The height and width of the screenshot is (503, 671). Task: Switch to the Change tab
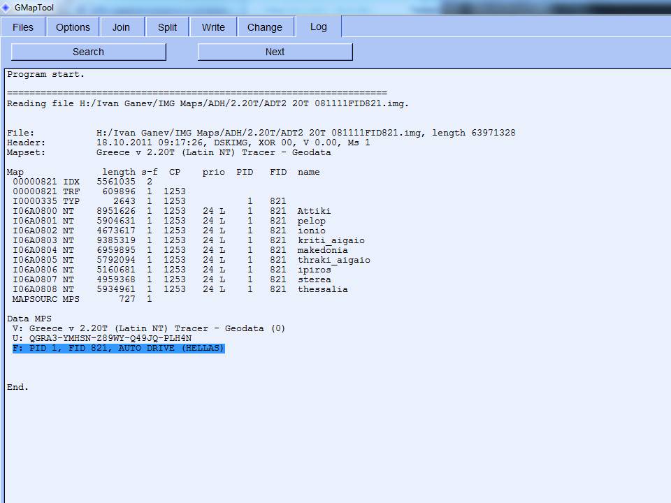coord(264,27)
